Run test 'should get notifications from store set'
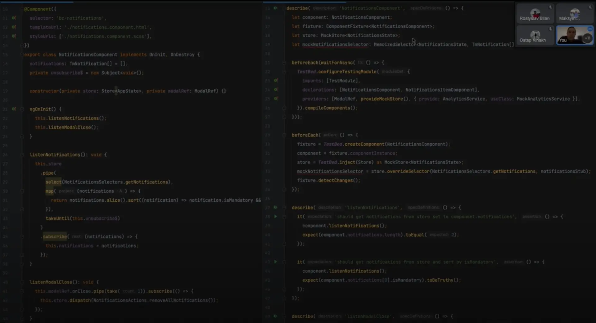 (x=275, y=217)
